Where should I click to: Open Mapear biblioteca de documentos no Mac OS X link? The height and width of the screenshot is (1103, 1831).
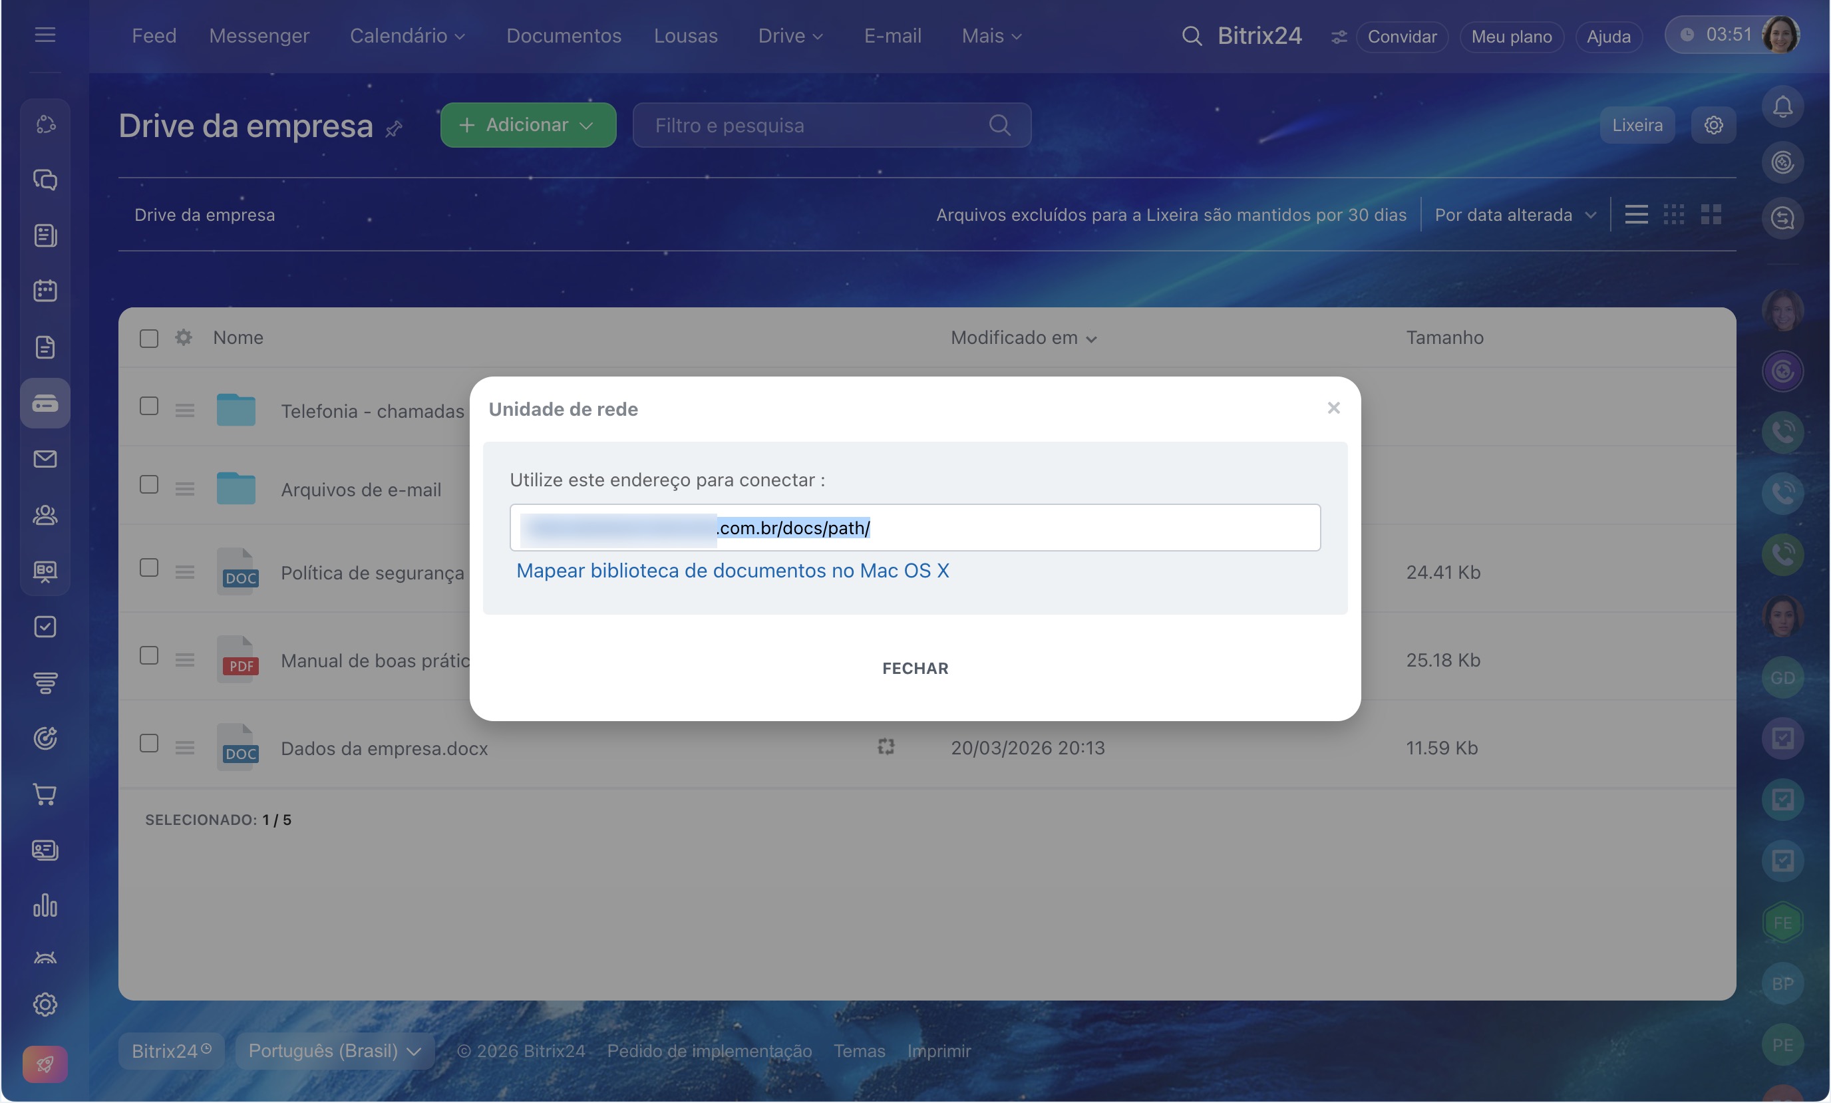[x=732, y=570]
